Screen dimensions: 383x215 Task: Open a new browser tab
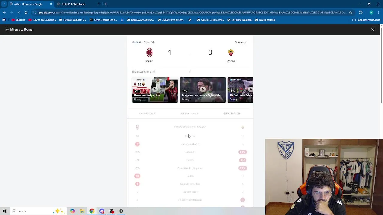[106, 4]
